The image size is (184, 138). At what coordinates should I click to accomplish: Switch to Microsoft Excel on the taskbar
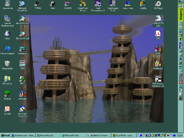(x=48, y=136)
